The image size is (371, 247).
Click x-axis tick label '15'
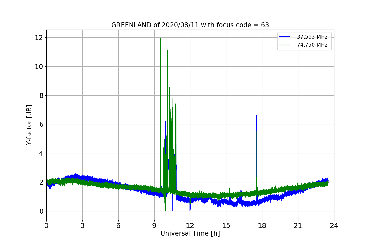point(226,225)
